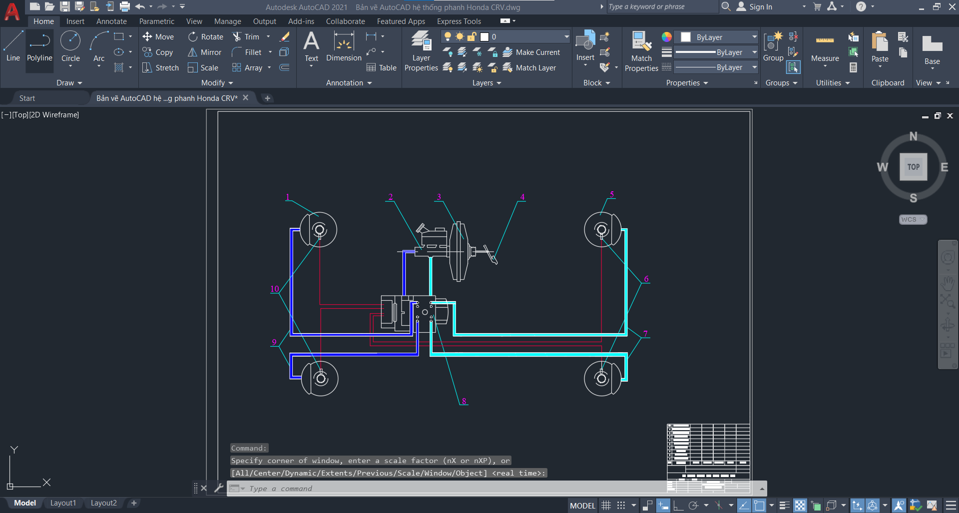The height and width of the screenshot is (513, 959).
Task: Expand the Utilities panel
Action: click(833, 83)
